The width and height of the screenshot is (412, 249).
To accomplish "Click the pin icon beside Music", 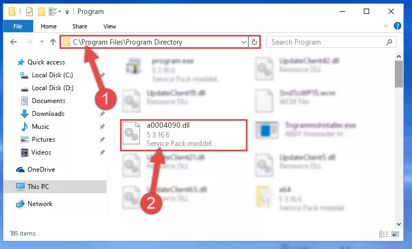I will [x=102, y=127].
